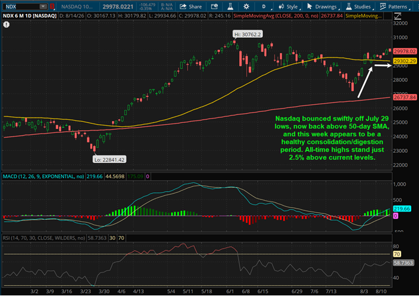Open the Studies menu
Image resolution: width=419 pixels, height=296 pixels.
359,7
